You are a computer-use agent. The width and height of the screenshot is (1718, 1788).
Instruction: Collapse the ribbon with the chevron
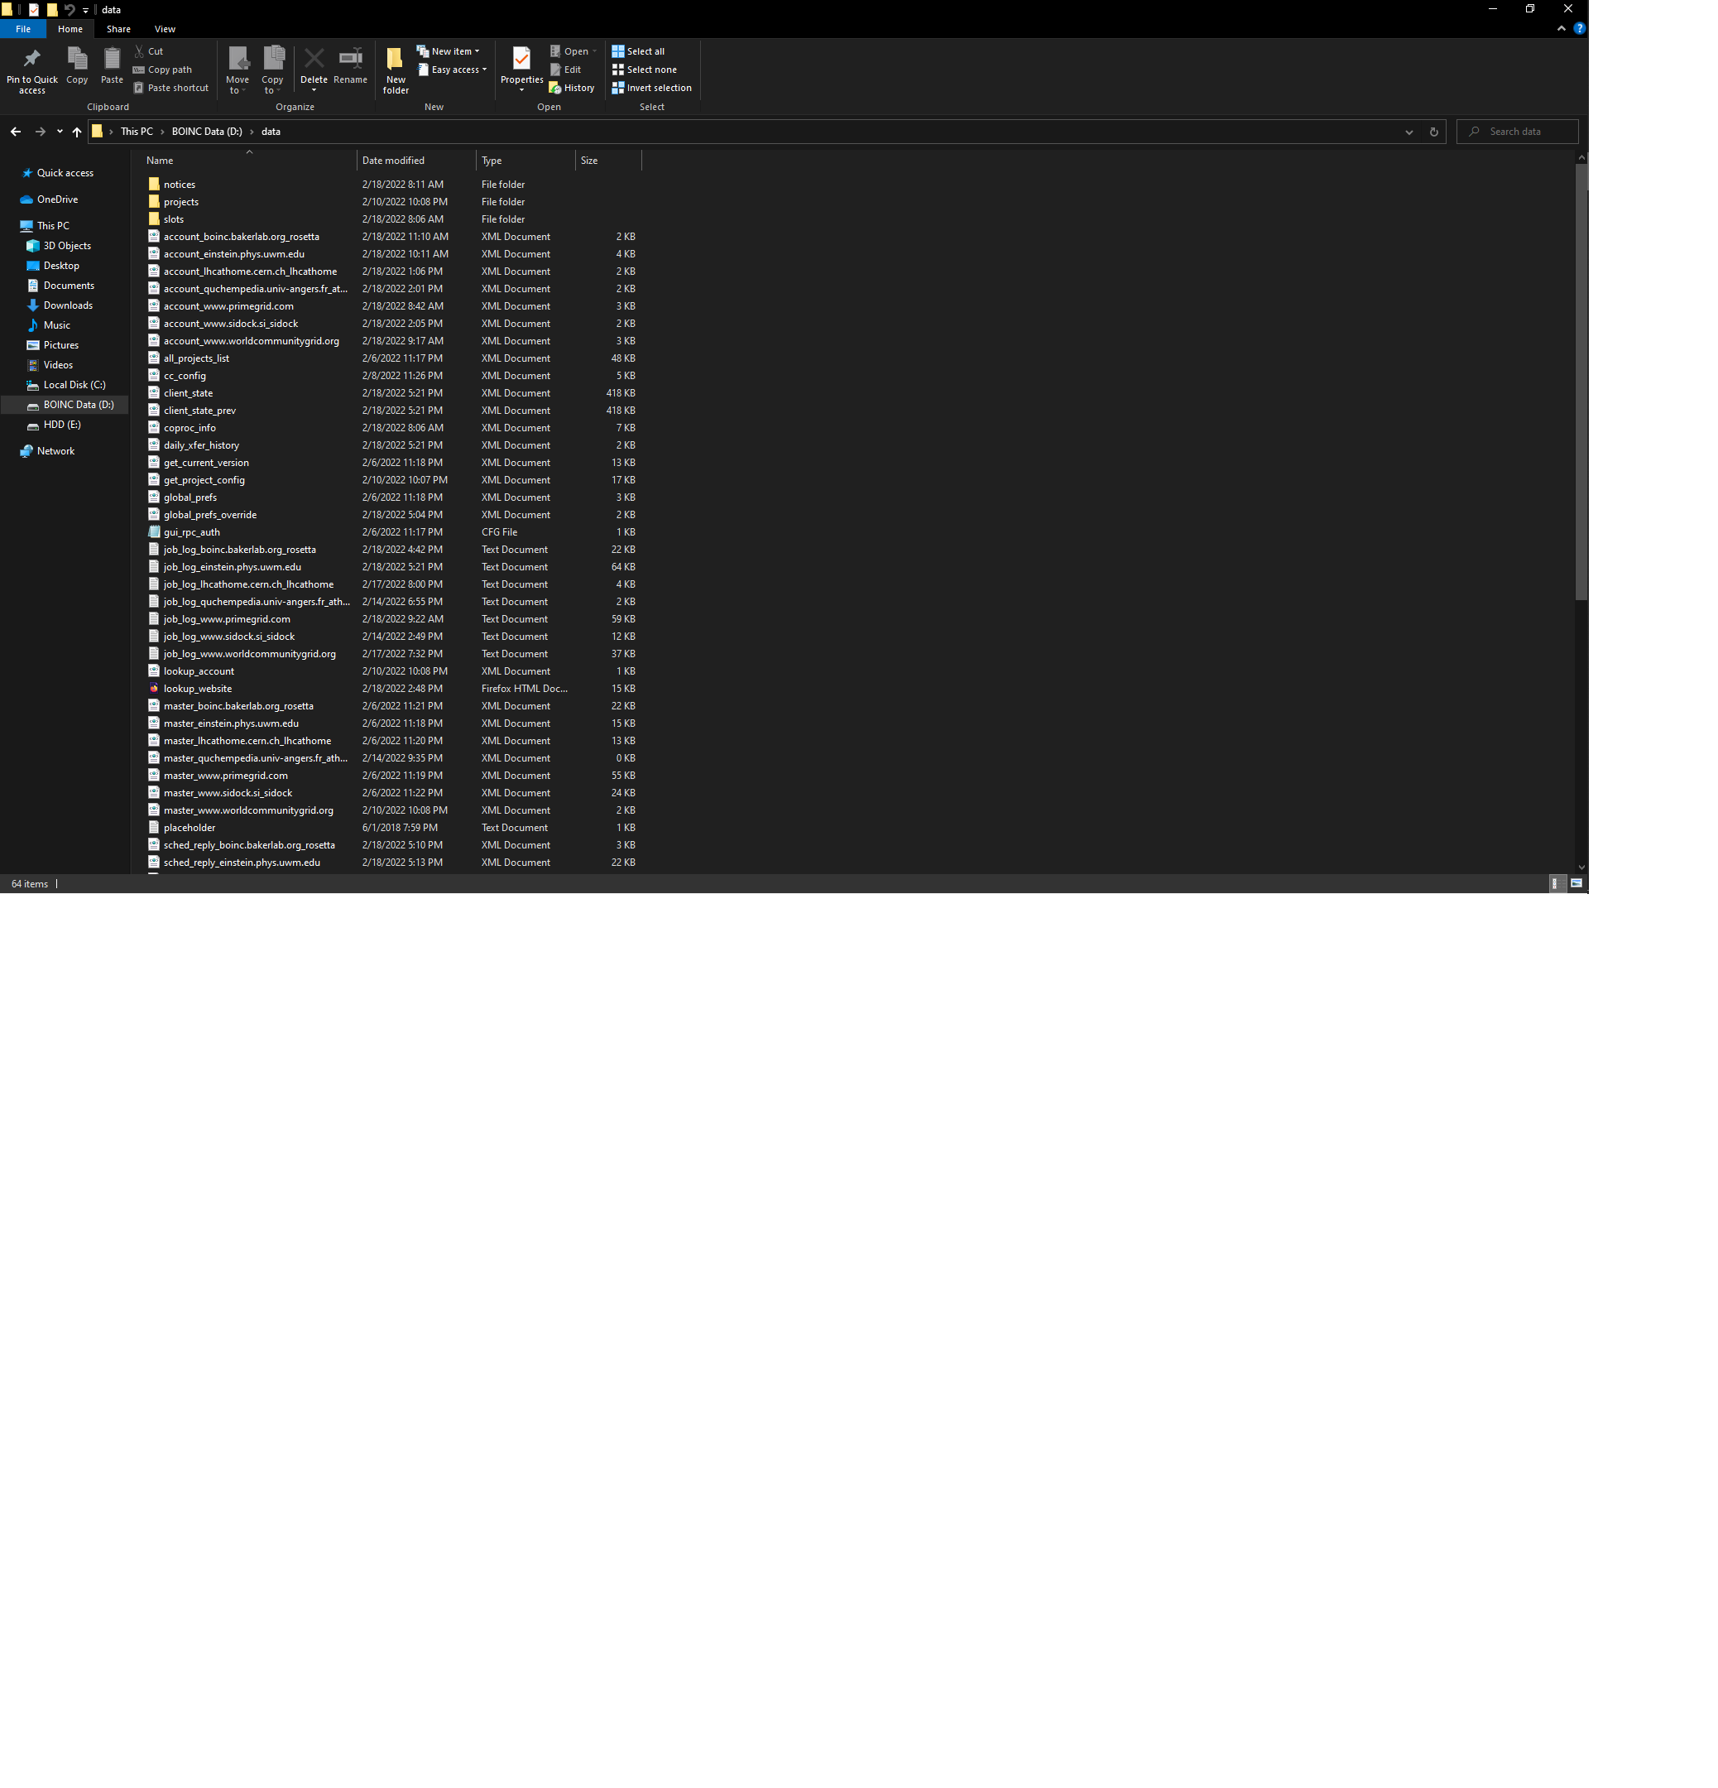coord(1561,28)
